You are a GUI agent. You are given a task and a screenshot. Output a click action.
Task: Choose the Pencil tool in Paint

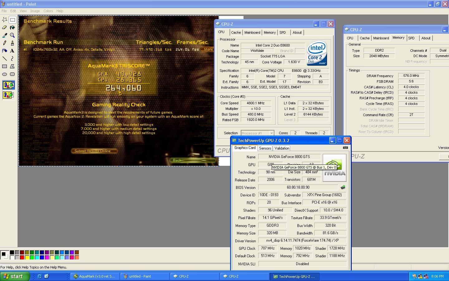pyautogui.click(x=5, y=43)
